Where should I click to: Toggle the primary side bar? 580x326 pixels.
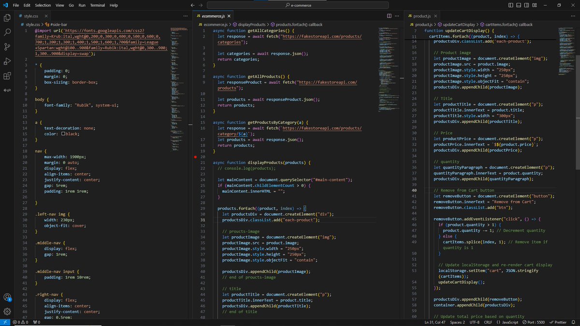511,5
